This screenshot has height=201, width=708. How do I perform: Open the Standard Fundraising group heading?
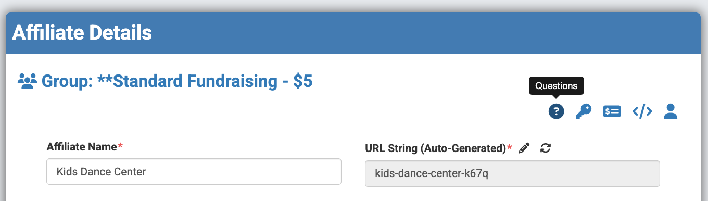[x=177, y=81]
